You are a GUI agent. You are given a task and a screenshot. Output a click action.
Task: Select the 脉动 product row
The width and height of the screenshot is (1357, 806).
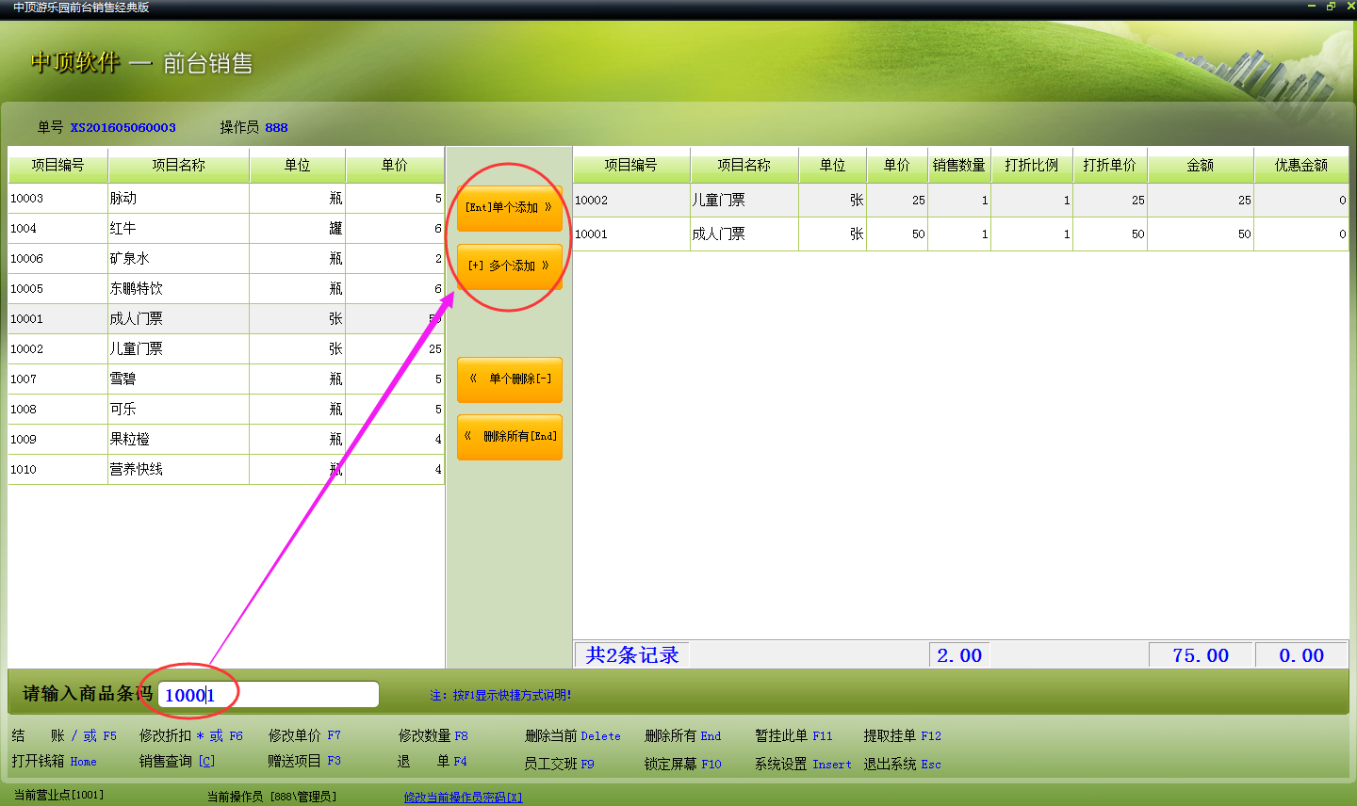coord(226,198)
